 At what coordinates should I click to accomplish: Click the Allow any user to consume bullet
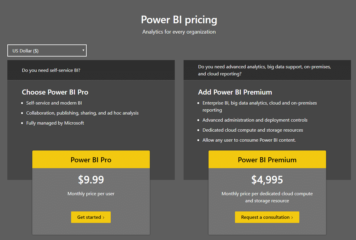[249, 140]
